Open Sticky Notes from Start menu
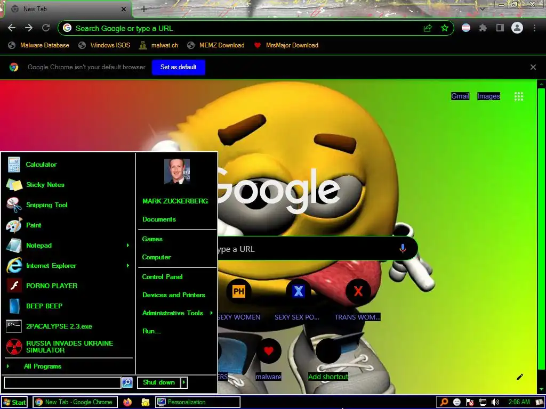The height and width of the screenshot is (409, 546). coord(69,185)
